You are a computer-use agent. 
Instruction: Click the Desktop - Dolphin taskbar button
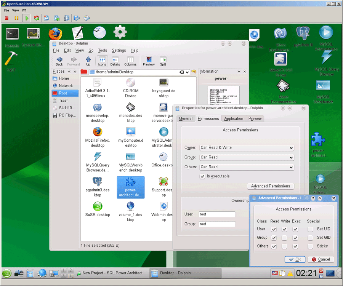click(186, 273)
